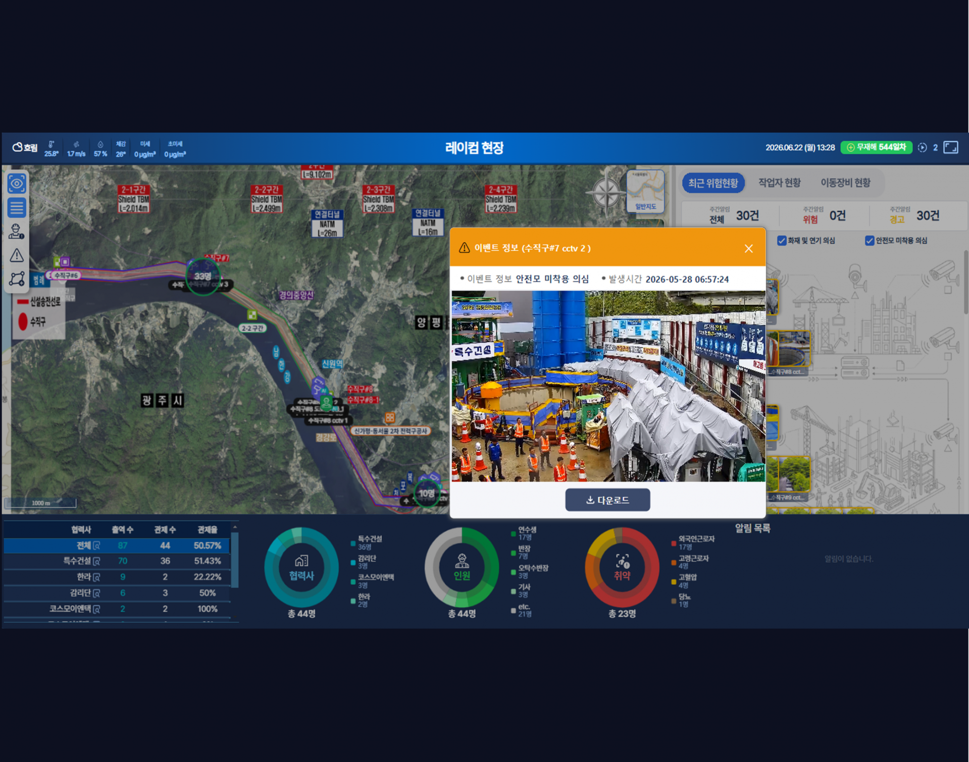This screenshot has height=762, width=969.
Task: Click the 경고 30건 weekly alert count
Action: [914, 215]
